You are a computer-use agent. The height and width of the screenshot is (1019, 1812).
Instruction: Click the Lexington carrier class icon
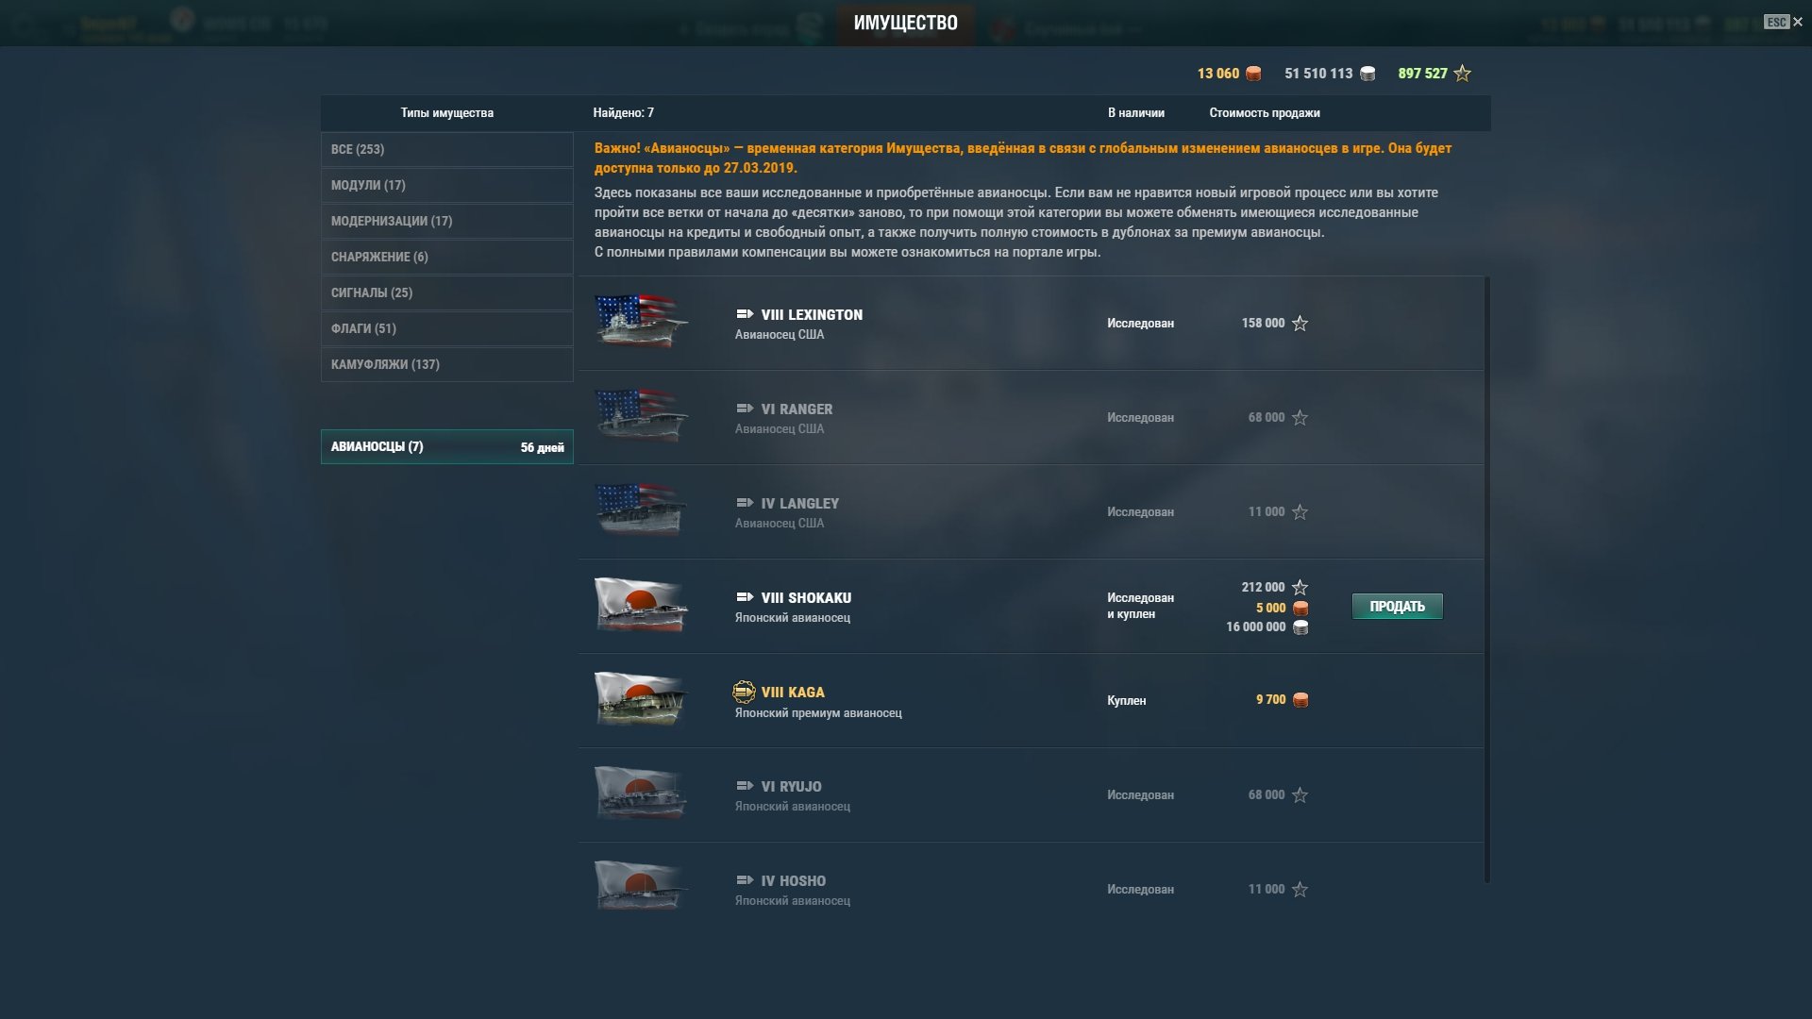(x=745, y=314)
